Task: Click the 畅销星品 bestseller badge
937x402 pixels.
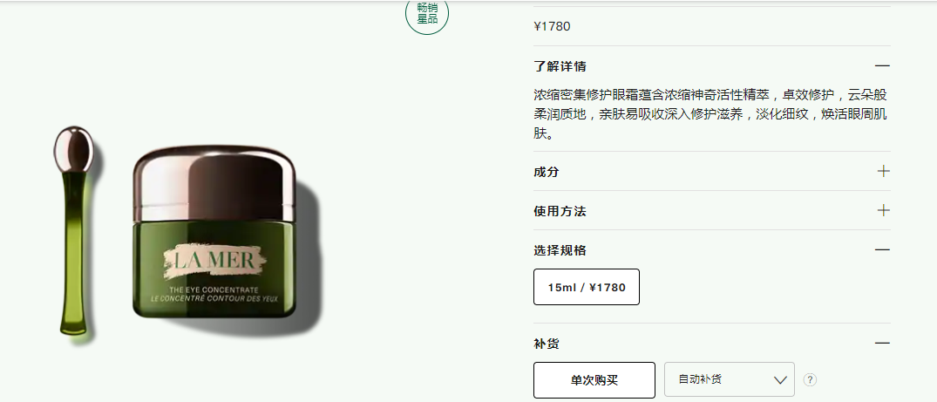Action: (427, 13)
